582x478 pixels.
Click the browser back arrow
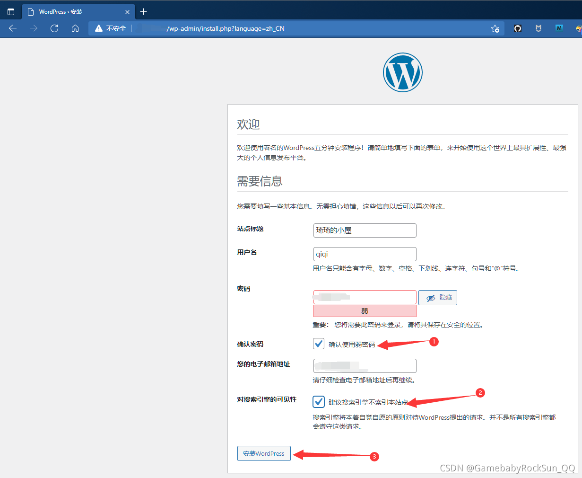tap(13, 28)
